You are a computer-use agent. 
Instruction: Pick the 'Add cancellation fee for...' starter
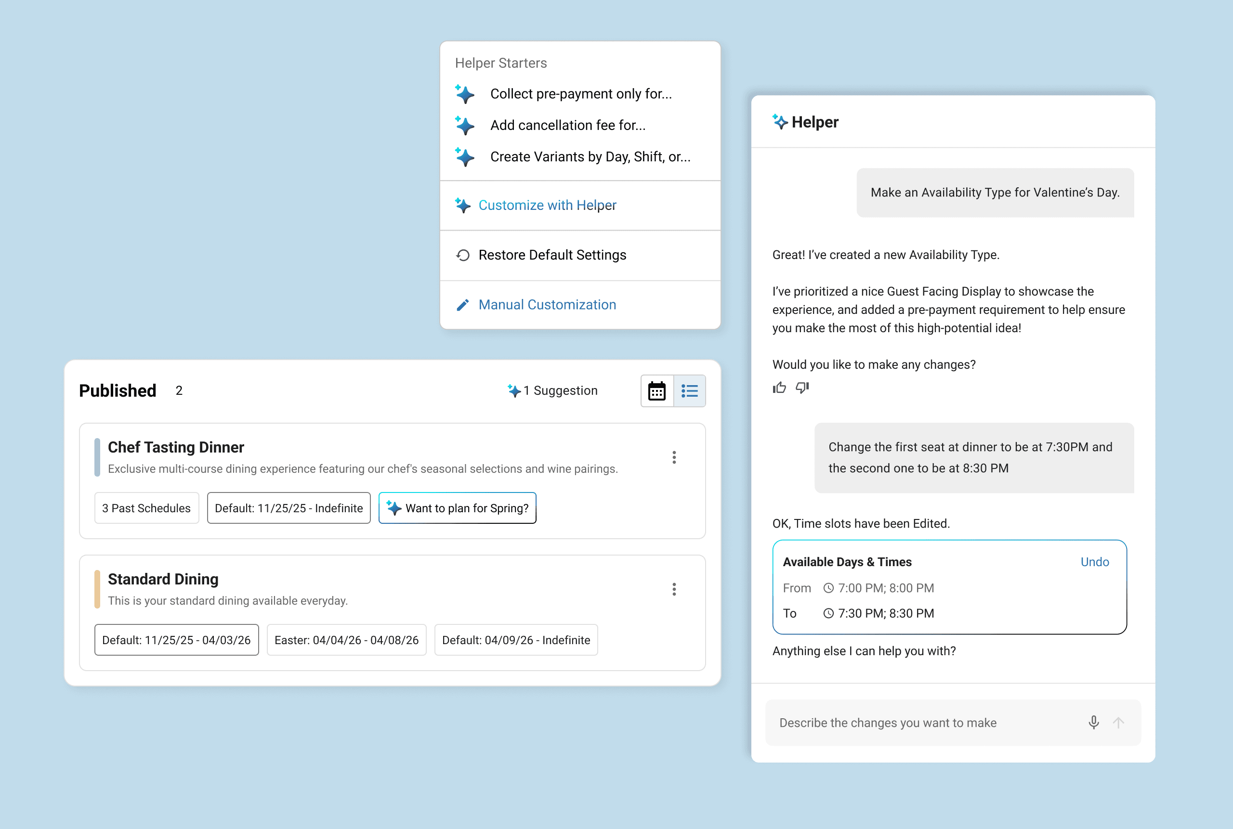point(567,125)
